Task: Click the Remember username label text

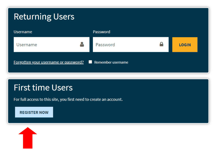Action: pyautogui.click(x=111, y=62)
